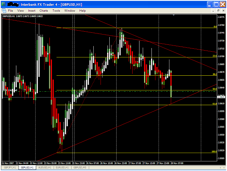Viewport: 227px width, 171px height.
Task: Minimize the Interbank FX Trader window
Action: (210, 4)
